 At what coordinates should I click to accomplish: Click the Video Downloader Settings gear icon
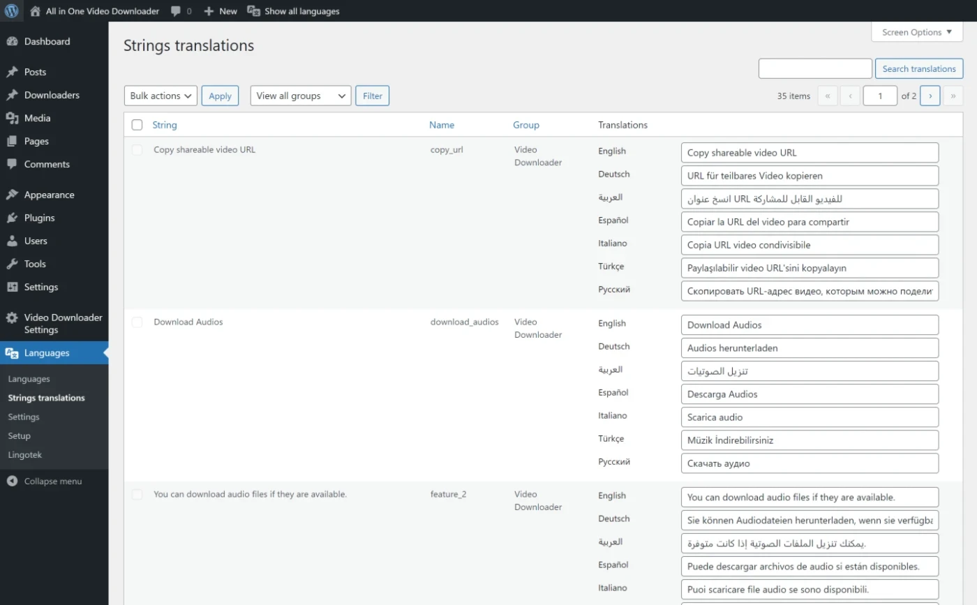[12, 318]
